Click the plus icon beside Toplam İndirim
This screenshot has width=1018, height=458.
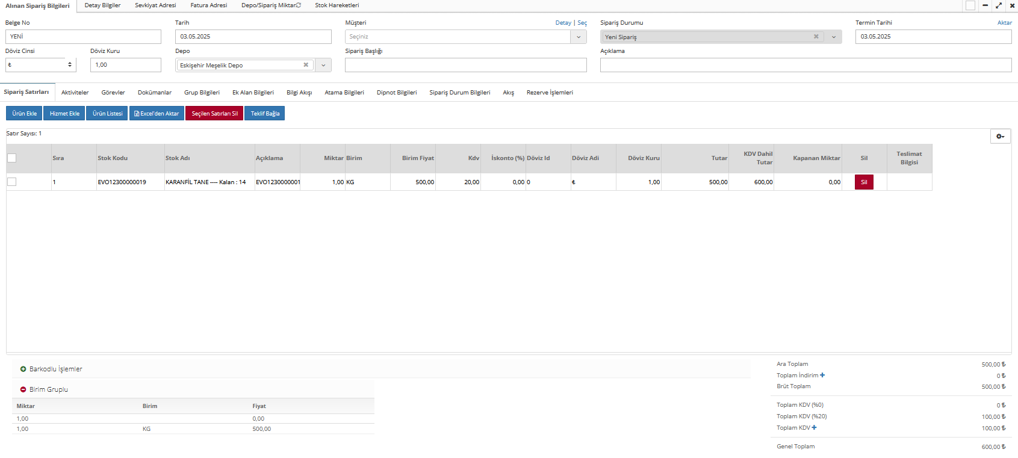coord(822,375)
